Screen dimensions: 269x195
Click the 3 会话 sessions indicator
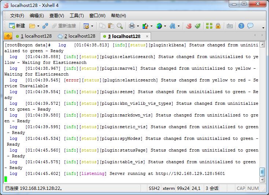tap(212, 188)
